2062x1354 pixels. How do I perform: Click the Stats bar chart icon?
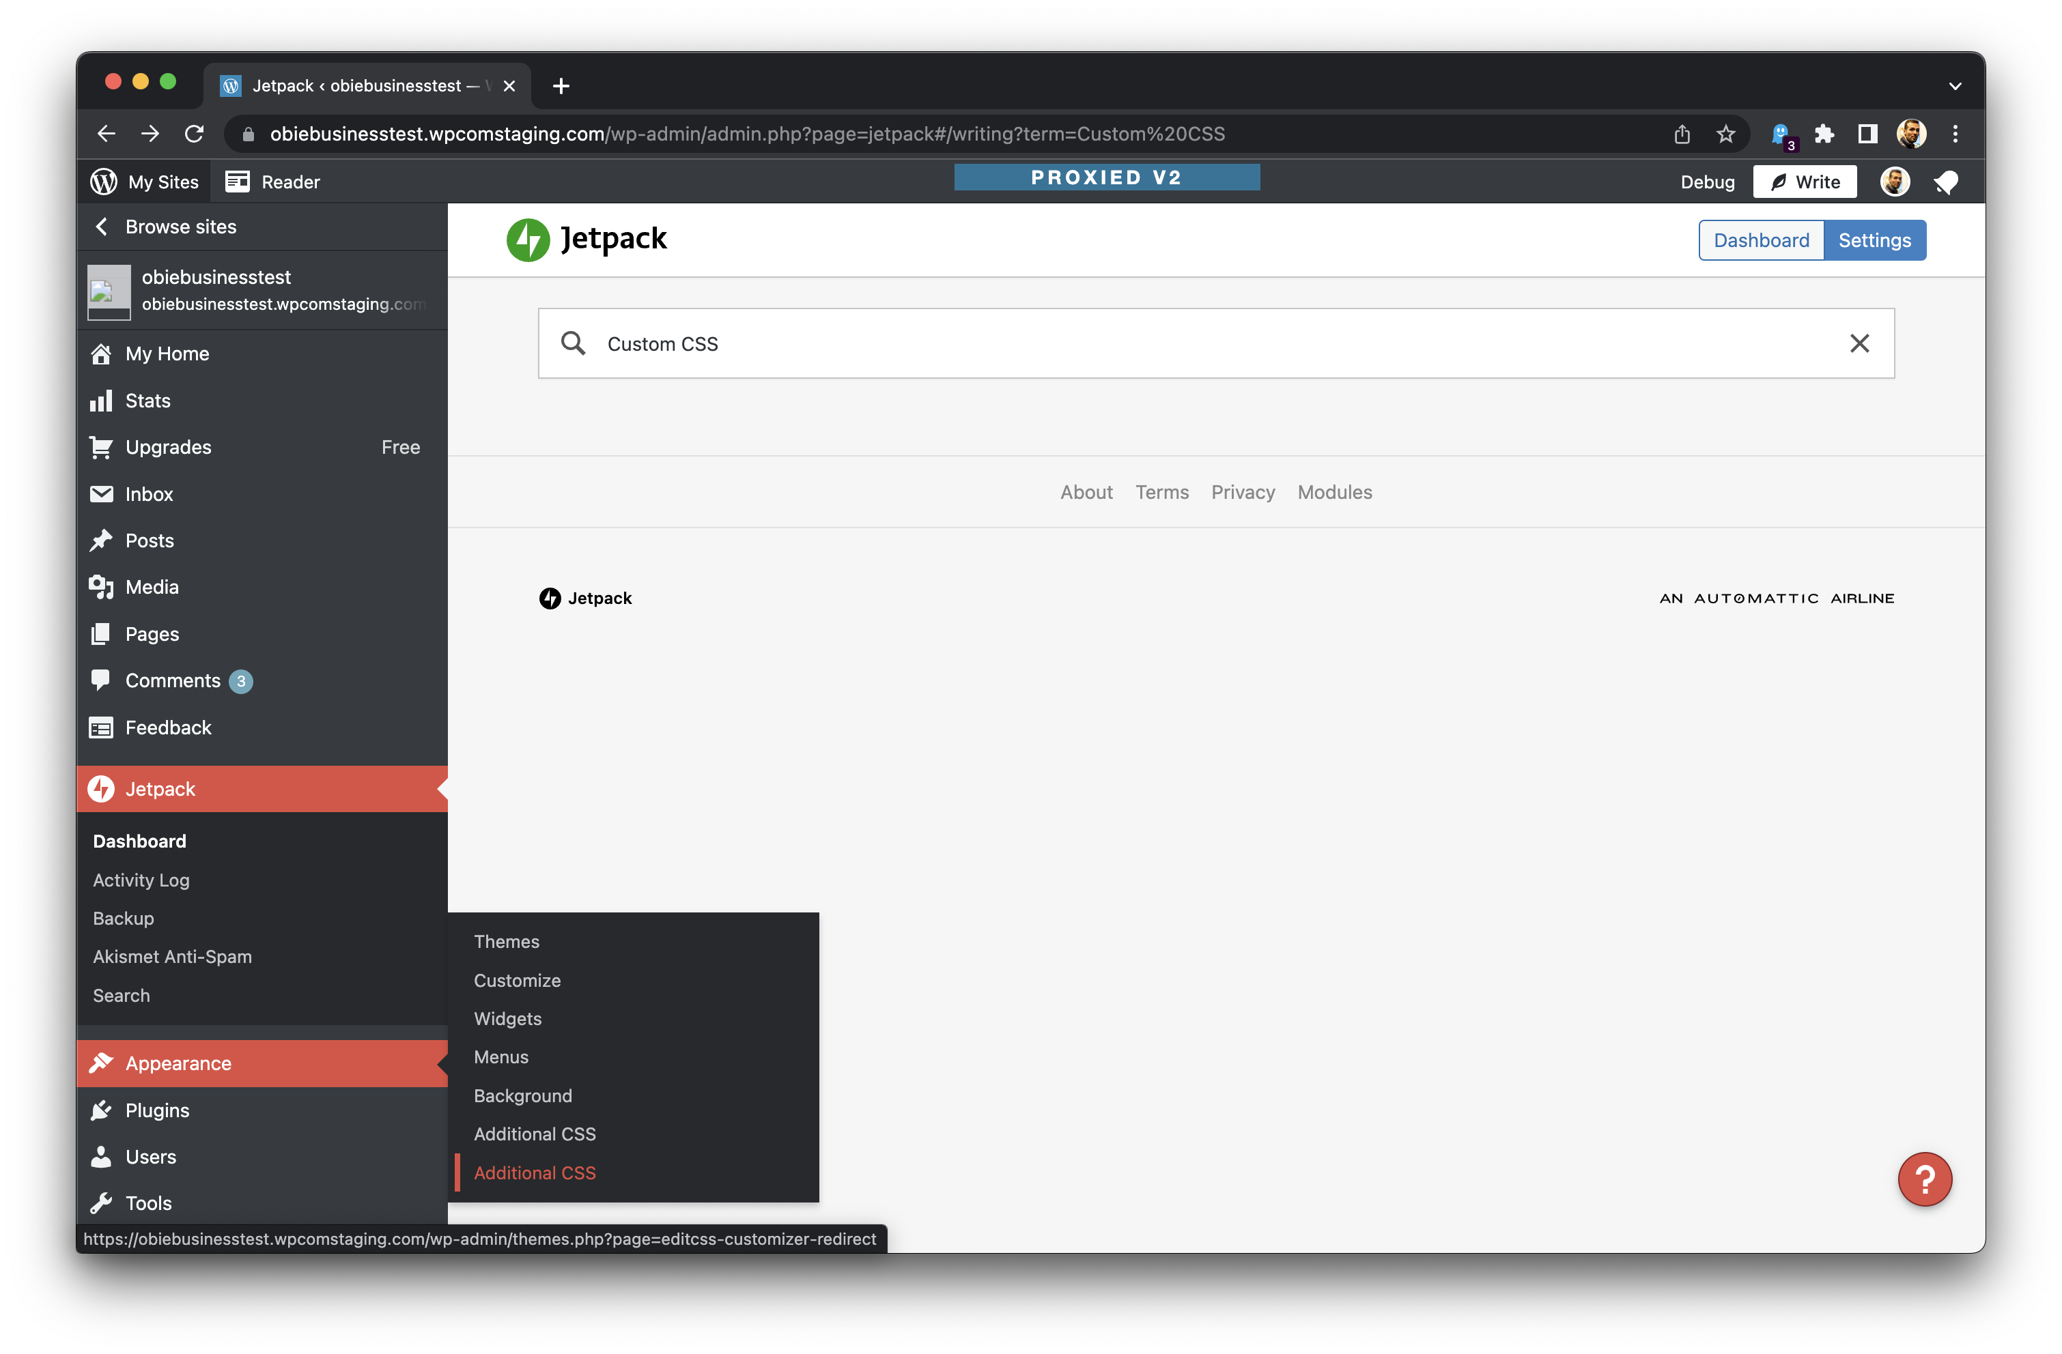pos(100,401)
